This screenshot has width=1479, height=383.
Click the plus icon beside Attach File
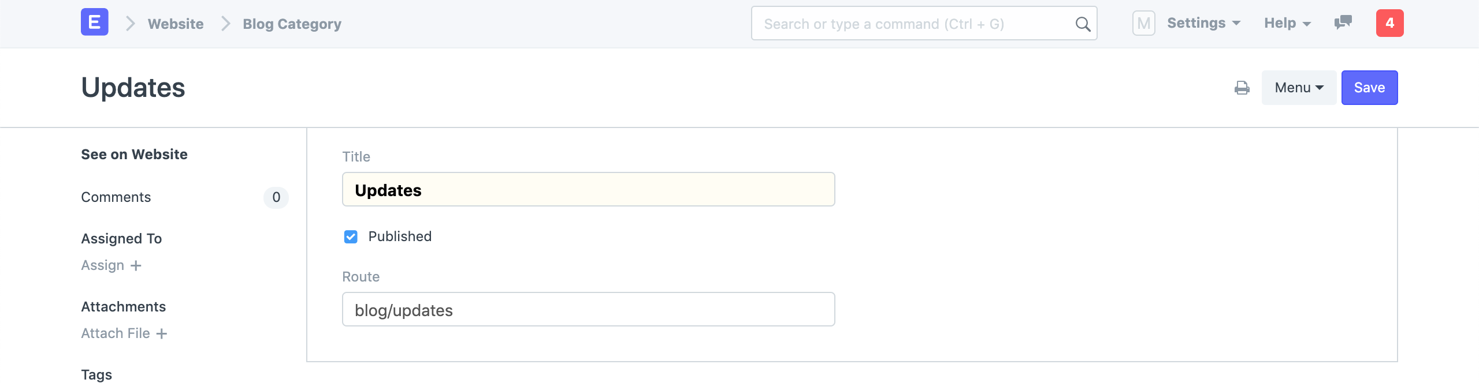pos(162,333)
